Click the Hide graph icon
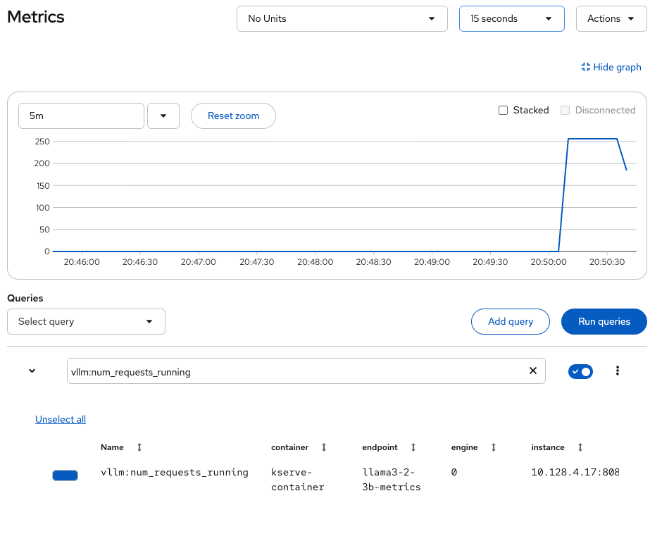The width and height of the screenshot is (650, 541). pos(585,67)
